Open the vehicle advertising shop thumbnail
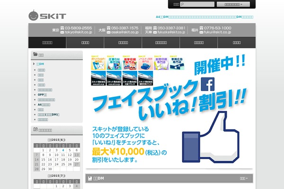 click(x=177, y=62)
